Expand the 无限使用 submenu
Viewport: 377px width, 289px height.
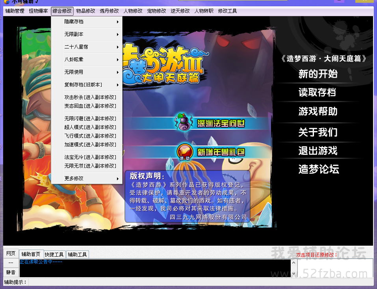87,72
